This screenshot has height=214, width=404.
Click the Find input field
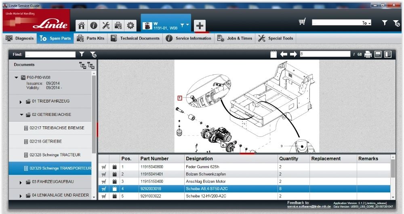pos(50,55)
